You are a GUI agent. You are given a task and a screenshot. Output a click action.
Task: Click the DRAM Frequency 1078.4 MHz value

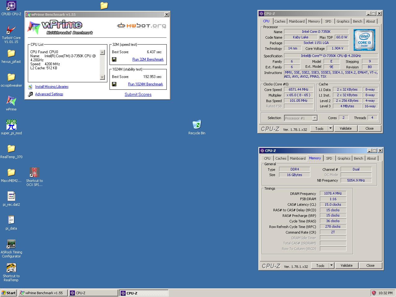coord(333,193)
